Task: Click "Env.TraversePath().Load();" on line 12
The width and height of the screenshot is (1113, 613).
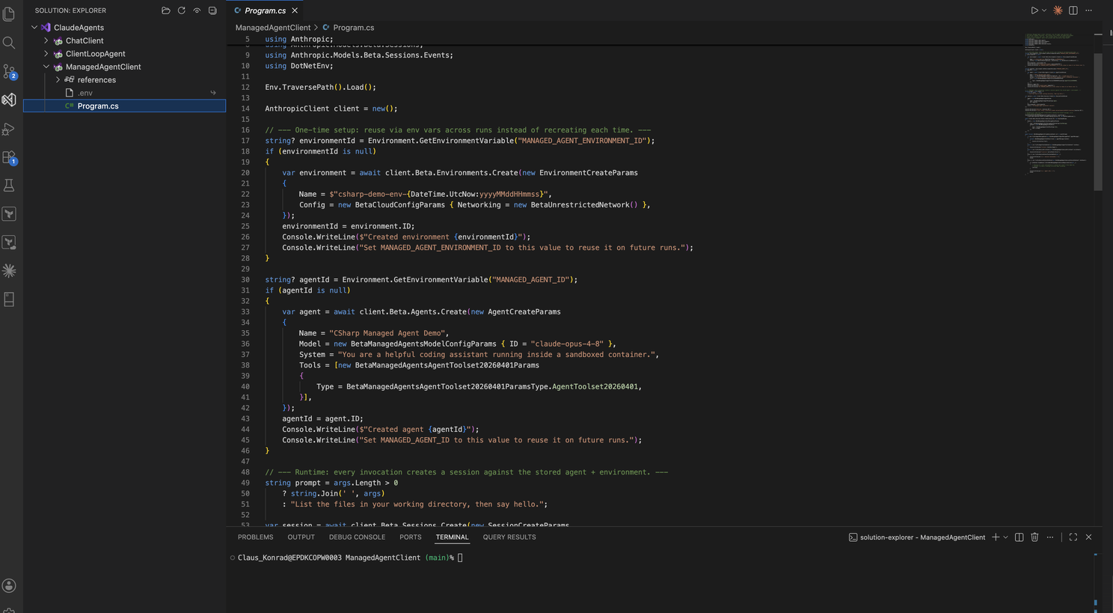Action: click(320, 88)
